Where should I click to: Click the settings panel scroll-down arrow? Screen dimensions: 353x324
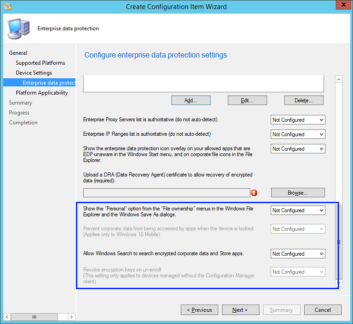[x=339, y=283]
